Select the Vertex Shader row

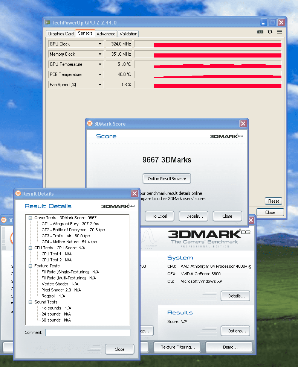[x=60, y=284]
